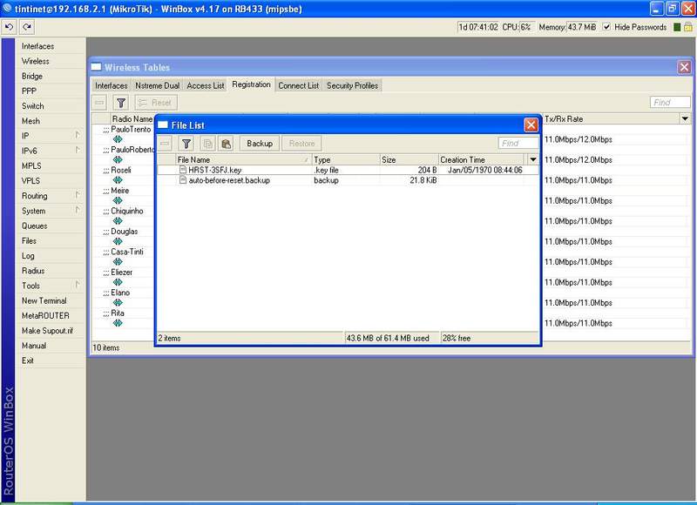Click the File List filter funnel icon
The image size is (697, 505).
coord(186,144)
